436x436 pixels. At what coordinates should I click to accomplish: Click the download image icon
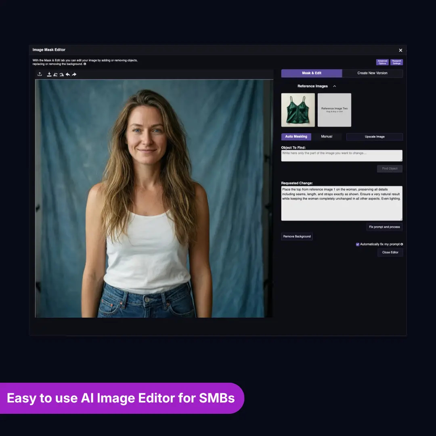coord(49,74)
